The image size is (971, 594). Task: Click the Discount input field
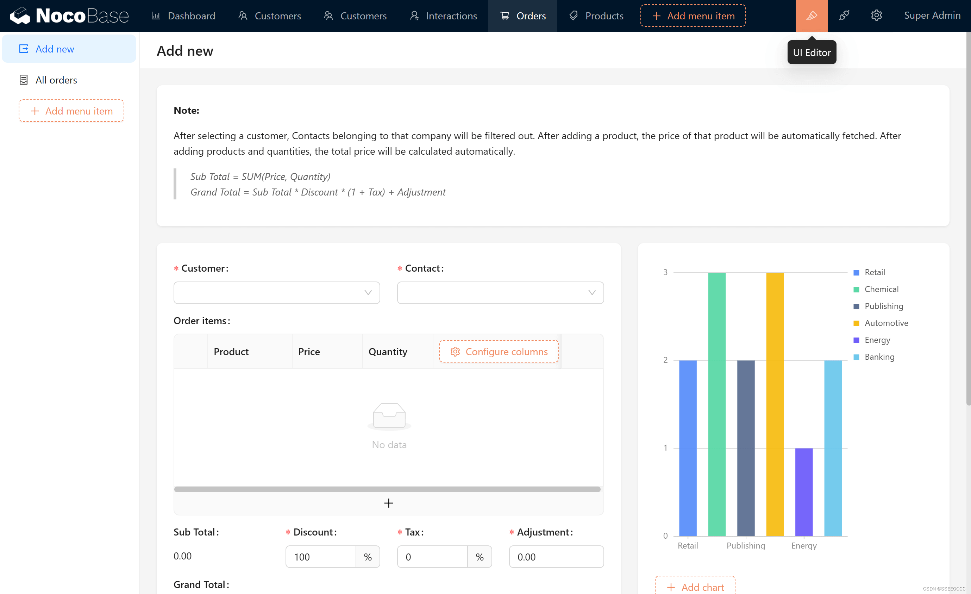pyautogui.click(x=320, y=557)
